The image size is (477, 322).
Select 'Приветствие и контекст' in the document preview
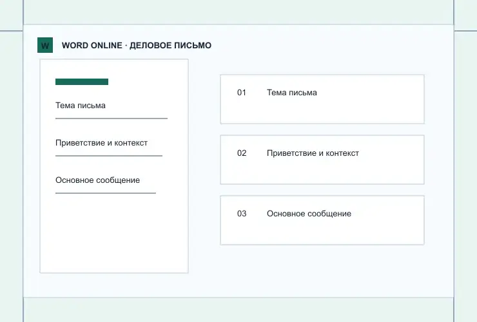click(x=101, y=143)
